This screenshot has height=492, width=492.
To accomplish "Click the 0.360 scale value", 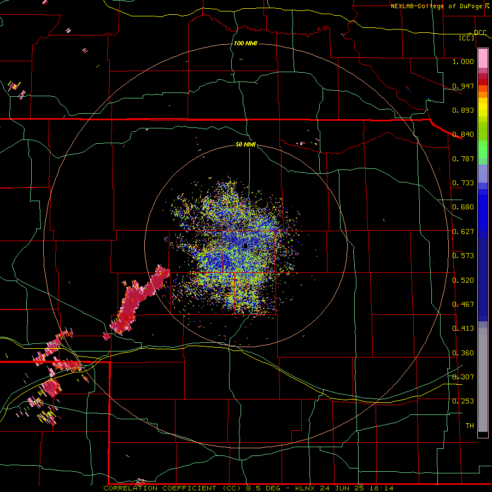I will (463, 353).
